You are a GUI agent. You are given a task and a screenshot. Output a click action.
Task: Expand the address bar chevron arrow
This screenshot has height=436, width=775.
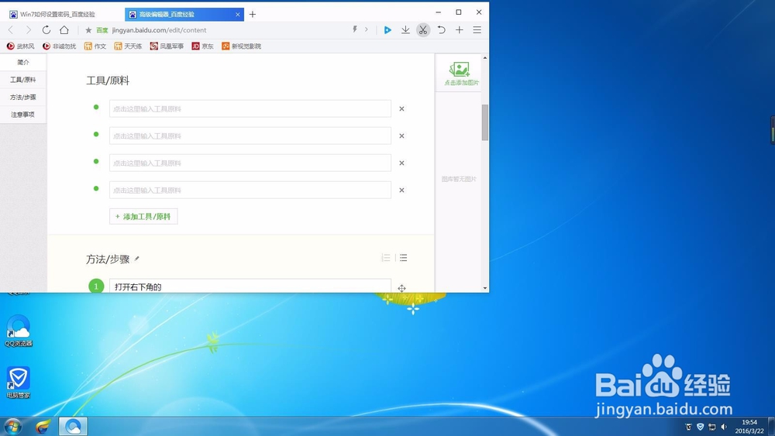click(367, 29)
